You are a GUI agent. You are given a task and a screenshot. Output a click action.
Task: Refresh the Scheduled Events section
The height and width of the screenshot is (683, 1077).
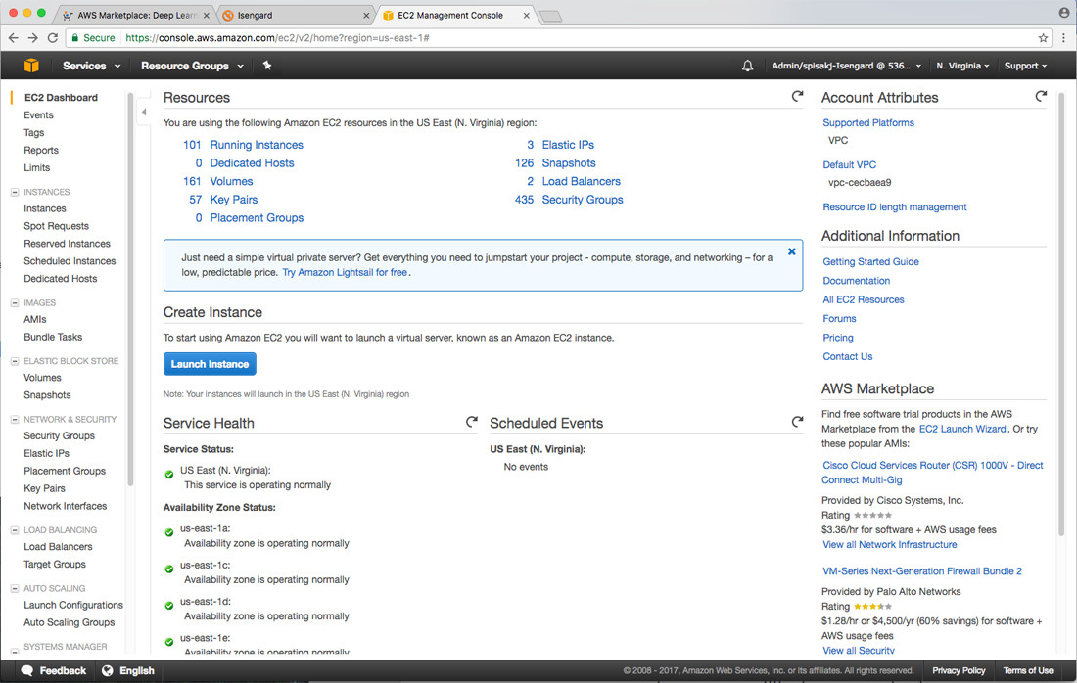tap(797, 422)
